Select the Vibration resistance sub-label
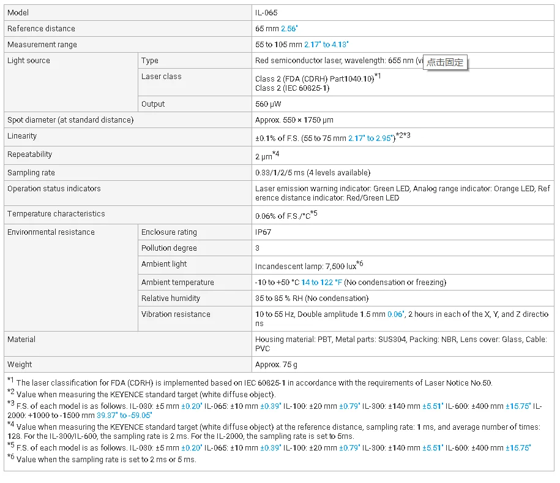This screenshot has width=560, height=483. click(176, 314)
